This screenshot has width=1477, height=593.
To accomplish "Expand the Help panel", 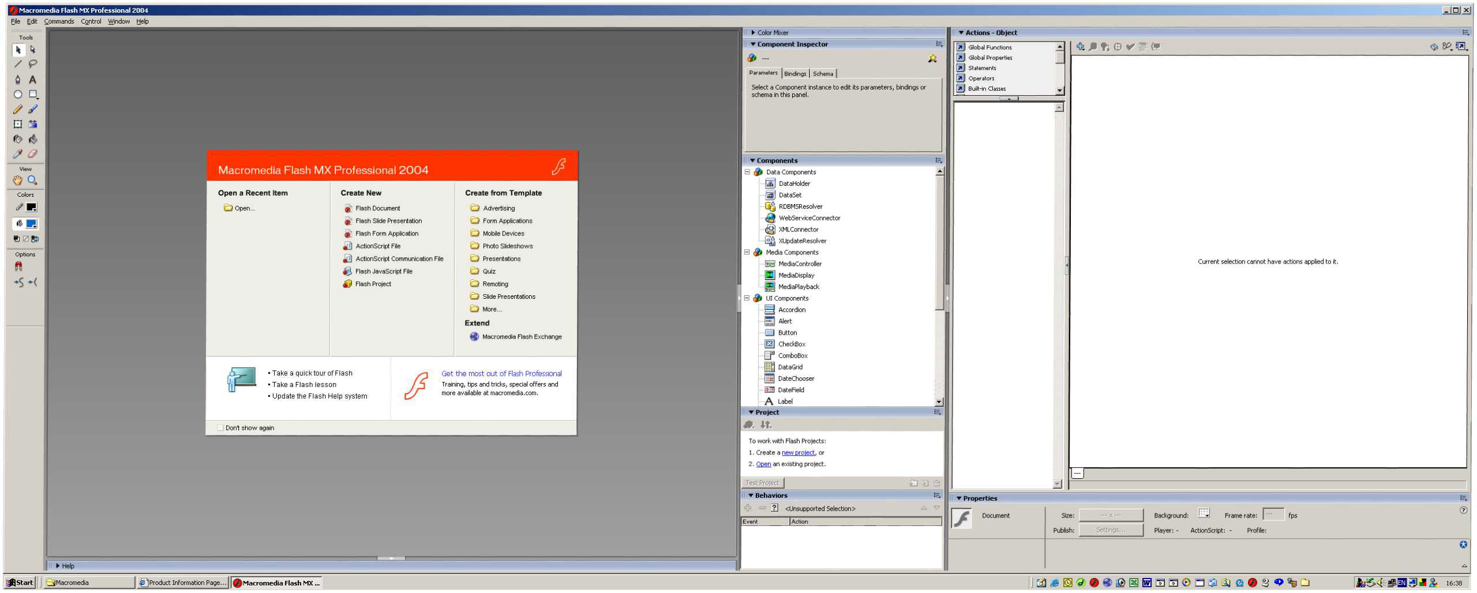I will coord(58,566).
